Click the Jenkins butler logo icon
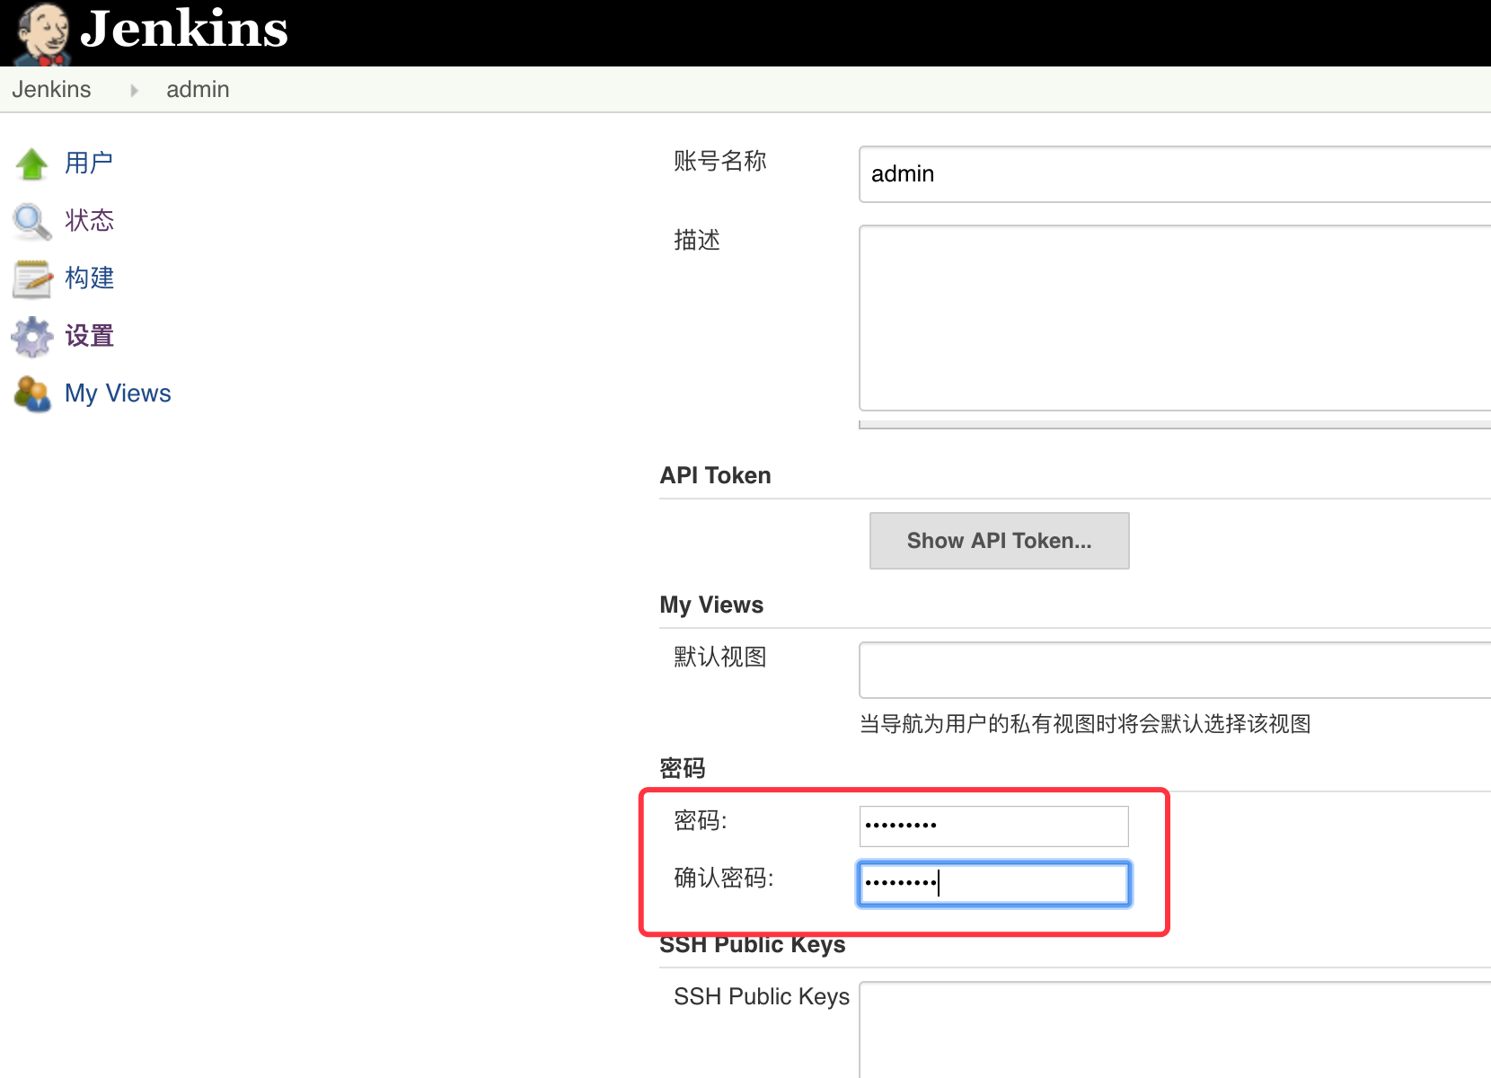The width and height of the screenshot is (1491, 1078). click(42, 34)
